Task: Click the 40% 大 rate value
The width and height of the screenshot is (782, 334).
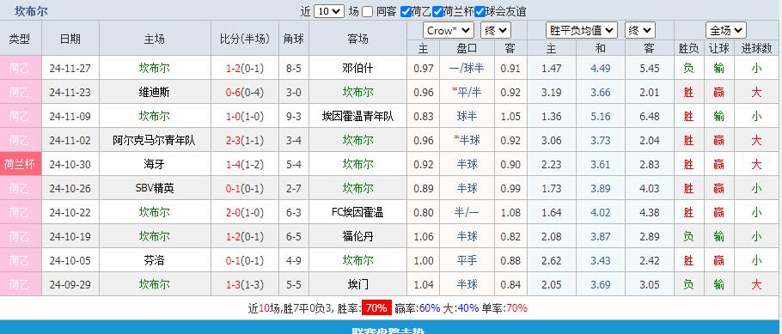Action: tap(467, 308)
